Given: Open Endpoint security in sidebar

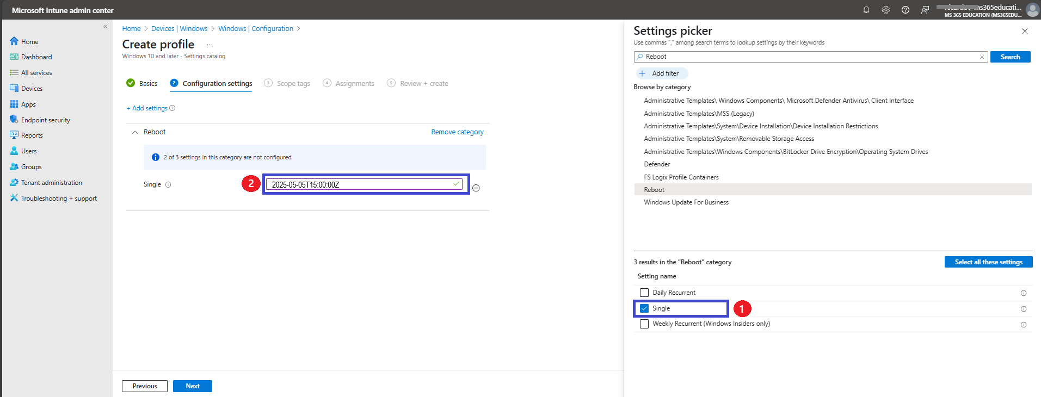Looking at the screenshot, I should coord(46,120).
